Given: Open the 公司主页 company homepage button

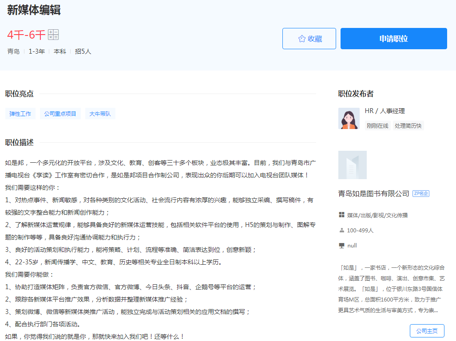Looking at the screenshot, I should 427,331.
